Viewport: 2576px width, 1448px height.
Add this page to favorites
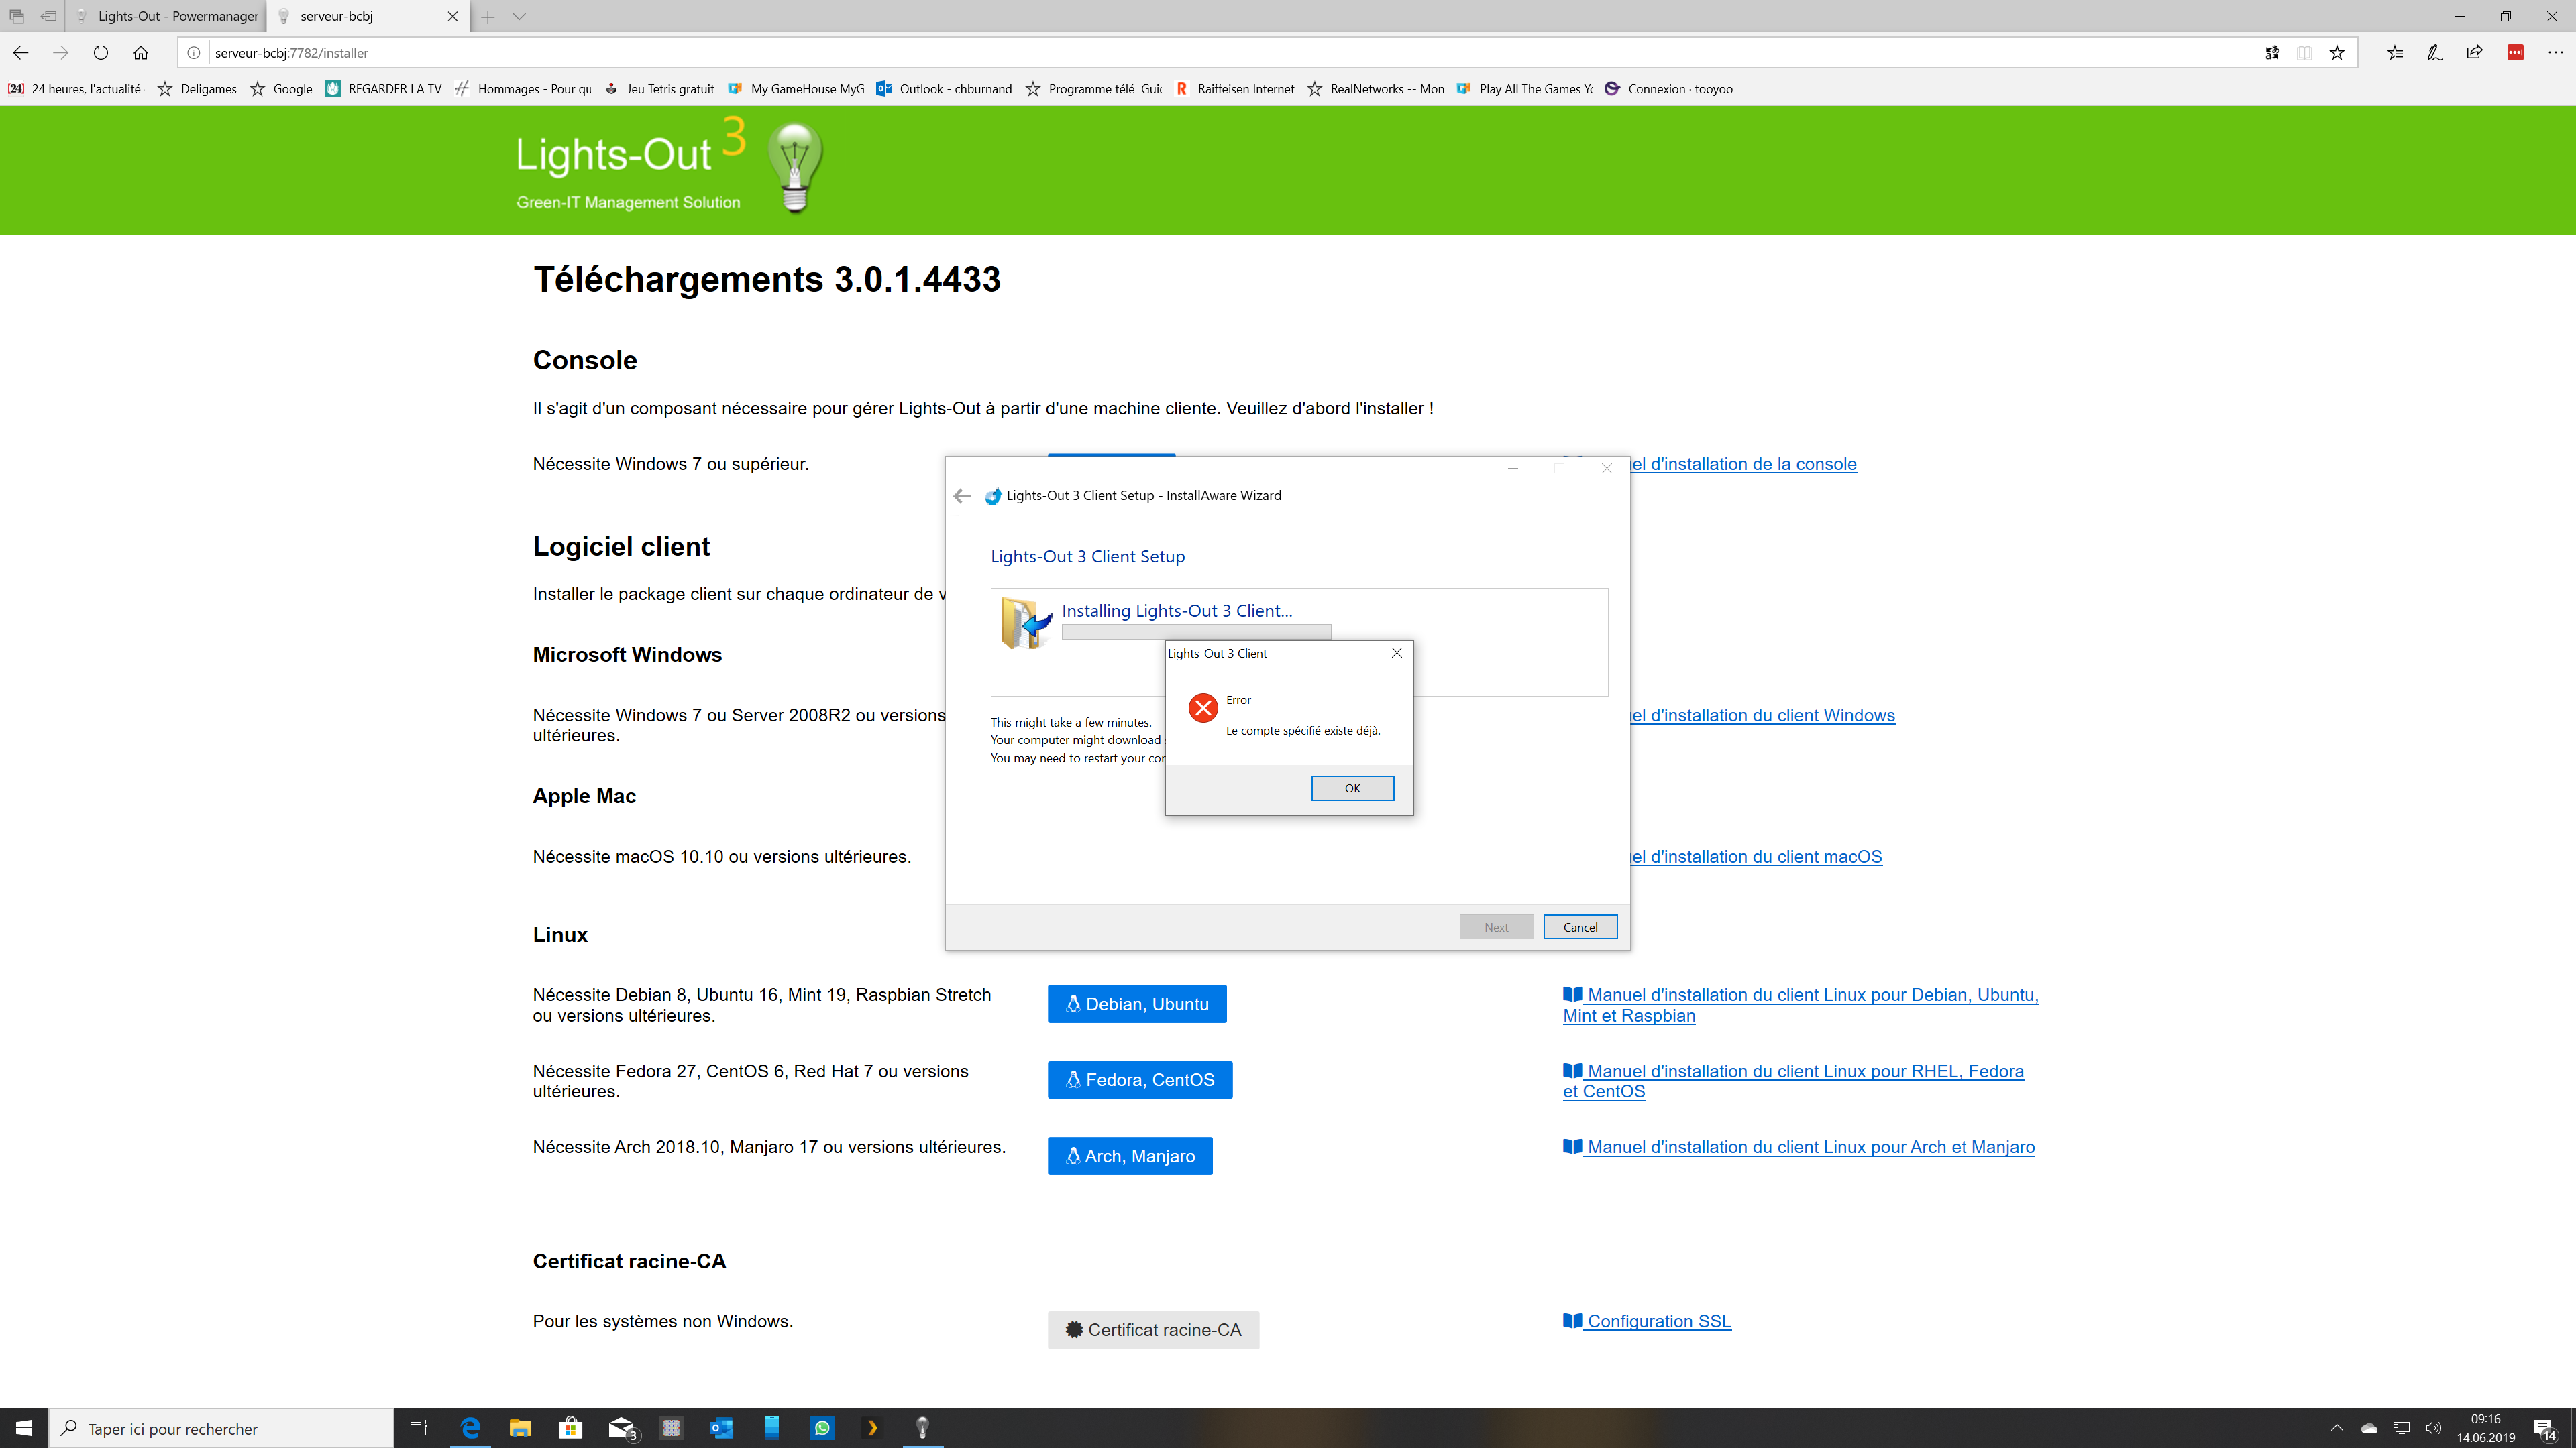click(2337, 53)
